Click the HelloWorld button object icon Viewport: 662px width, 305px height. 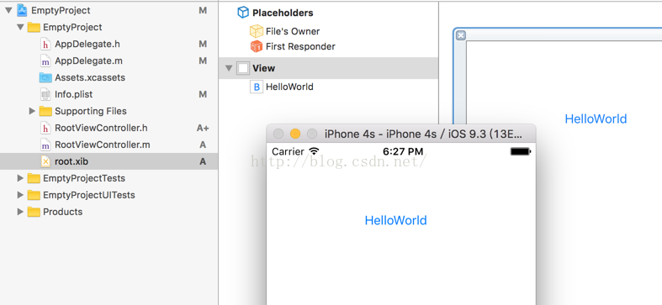pyautogui.click(x=257, y=87)
